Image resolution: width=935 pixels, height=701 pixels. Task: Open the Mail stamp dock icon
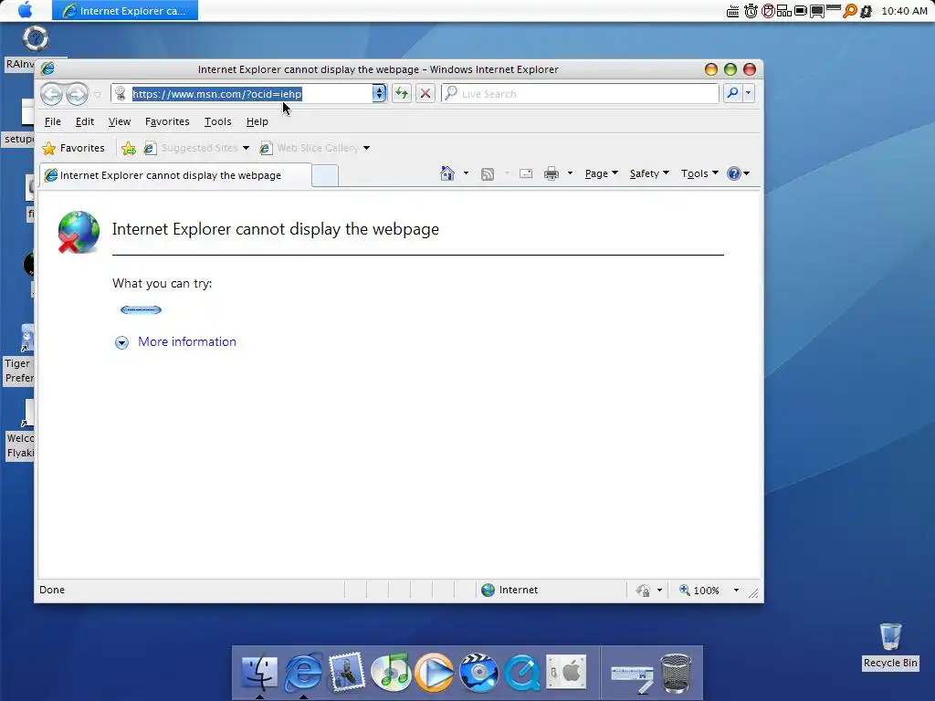coord(346,671)
